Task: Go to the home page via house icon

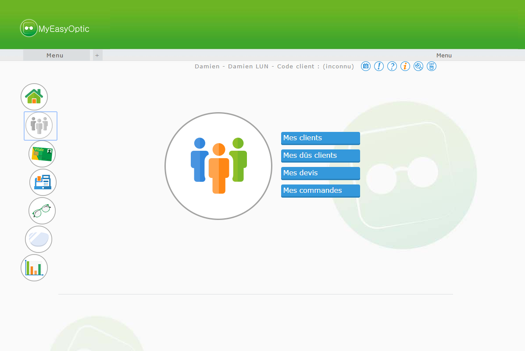Action: click(34, 97)
